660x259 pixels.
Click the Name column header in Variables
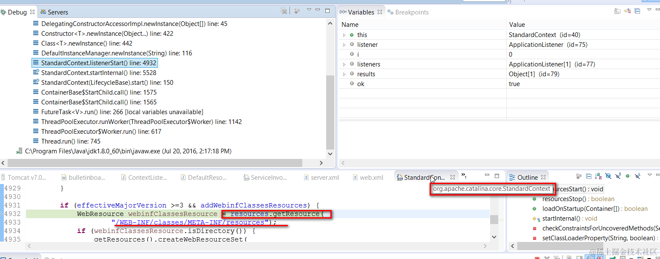coord(422,24)
